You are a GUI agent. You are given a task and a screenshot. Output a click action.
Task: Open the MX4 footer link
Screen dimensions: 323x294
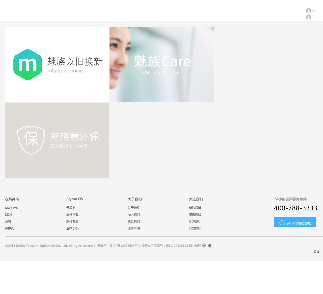9,215
